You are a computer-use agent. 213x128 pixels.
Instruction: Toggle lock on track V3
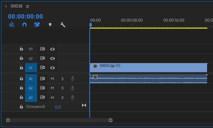click(22, 49)
